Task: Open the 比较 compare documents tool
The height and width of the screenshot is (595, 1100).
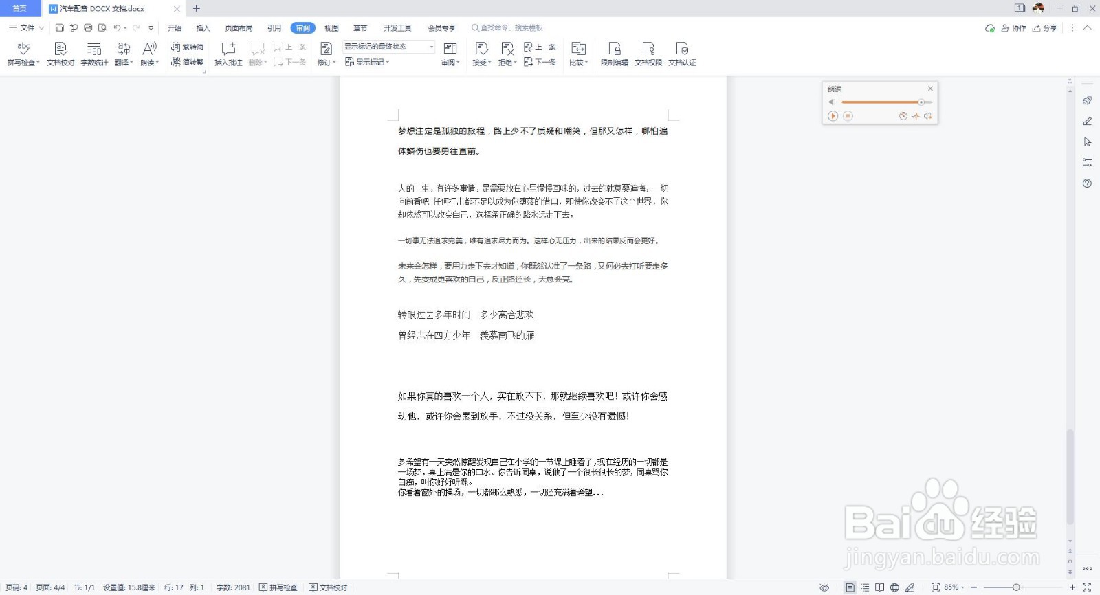Action: pyautogui.click(x=578, y=54)
